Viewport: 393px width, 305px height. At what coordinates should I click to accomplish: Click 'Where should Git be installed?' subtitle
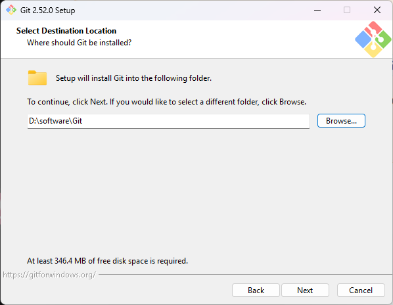pyautogui.click(x=80, y=43)
